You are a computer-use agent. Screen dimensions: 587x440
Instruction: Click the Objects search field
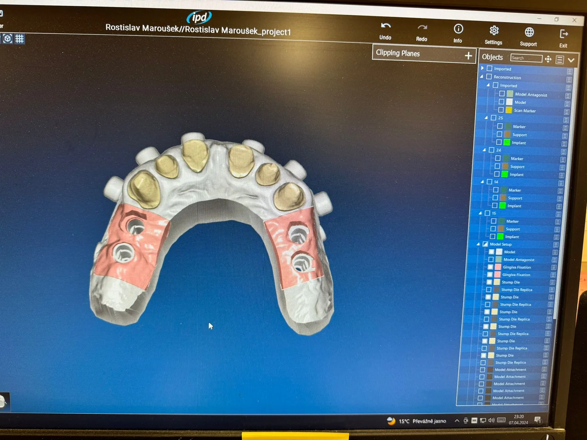(526, 58)
